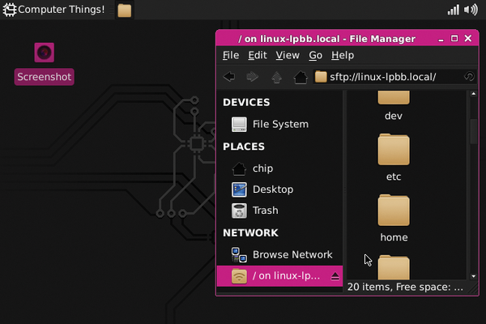The image size is (486, 324).
Task: Click the home folder name
Action: click(x=394, y=237)
